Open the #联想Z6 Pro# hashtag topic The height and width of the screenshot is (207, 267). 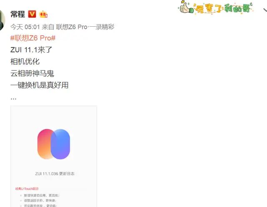coord(33,38)
